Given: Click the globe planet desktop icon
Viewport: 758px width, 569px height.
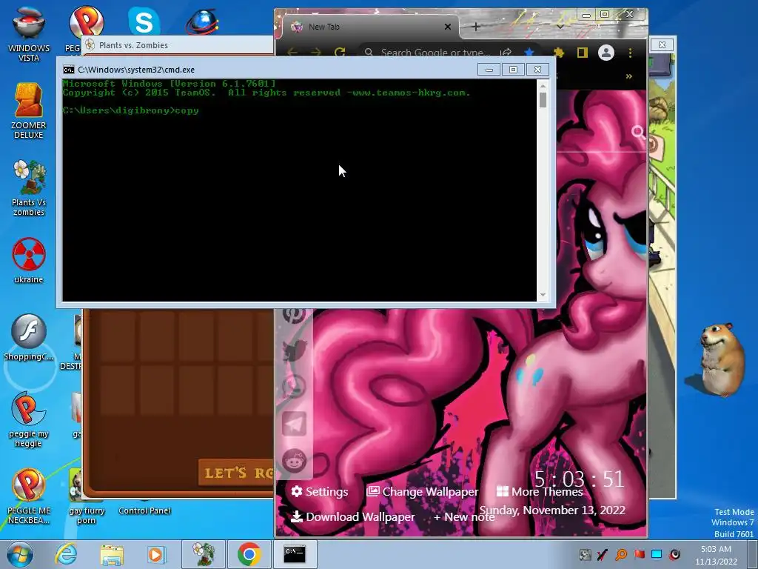Looking at the screenshot, I should 202,21.
